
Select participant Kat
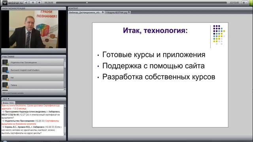click(x=32, y=78)
